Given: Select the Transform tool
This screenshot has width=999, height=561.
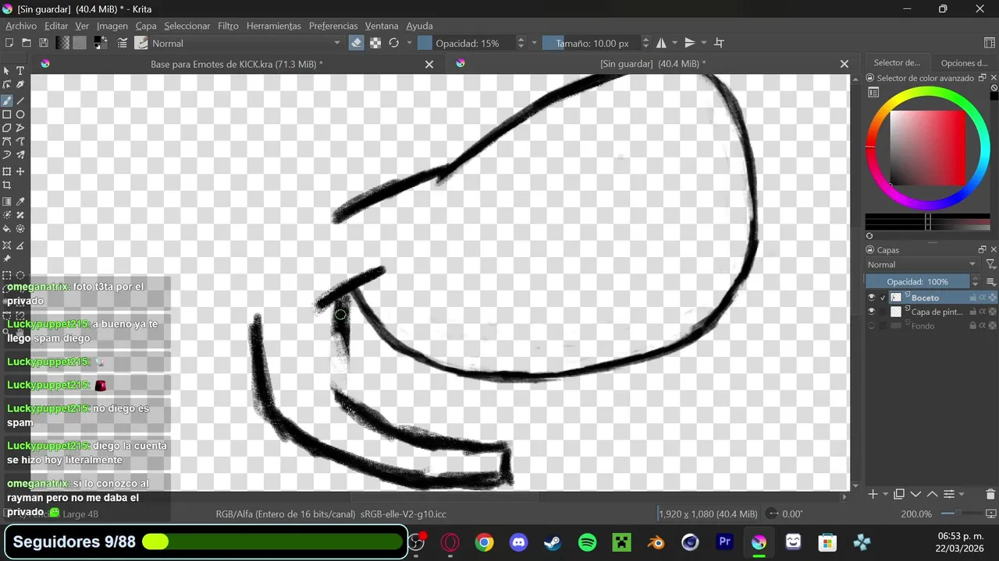Looking at the screenshot, I should point(7,171).
